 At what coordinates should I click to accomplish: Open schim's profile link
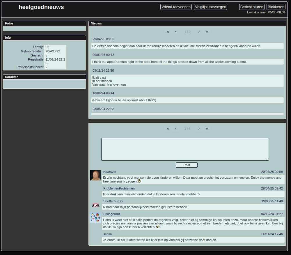pyautogui.click(x=107, y=234)
